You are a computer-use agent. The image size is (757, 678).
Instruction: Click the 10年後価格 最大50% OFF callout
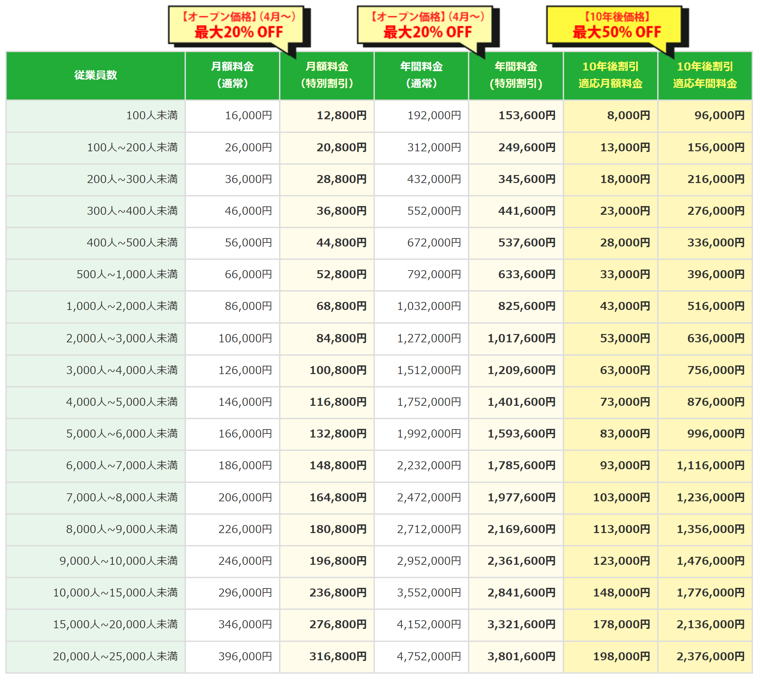click(616, 25)
